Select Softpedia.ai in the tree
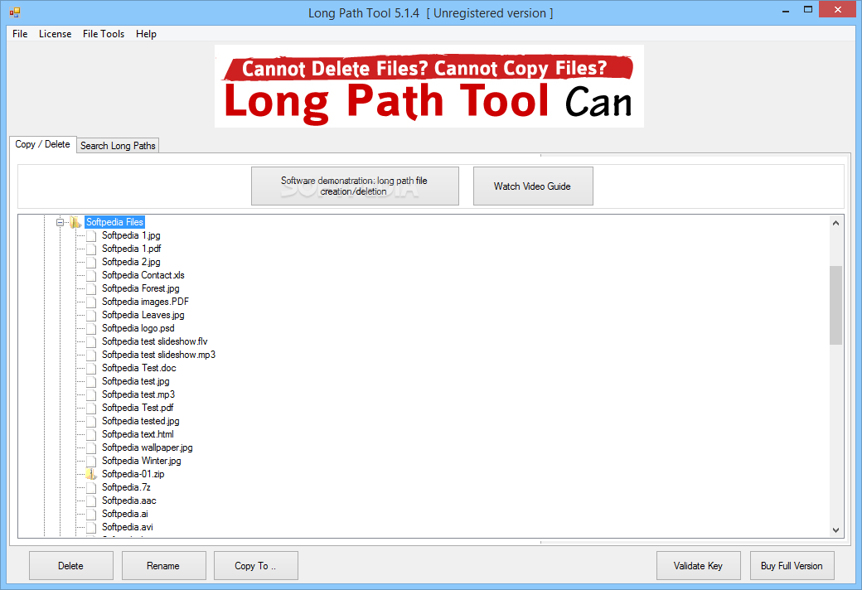The width and height of the screenshot is (862, 590). pyautogui.click(x=125, y=514)
